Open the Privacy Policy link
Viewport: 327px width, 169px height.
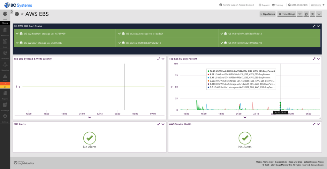tap(317, 165)
